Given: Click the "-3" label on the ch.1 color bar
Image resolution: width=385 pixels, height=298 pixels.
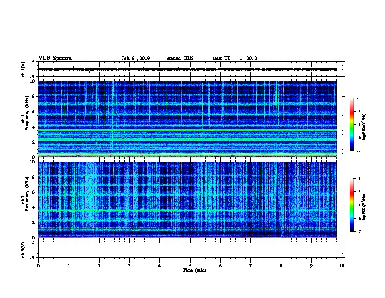Looking at the screenshot, I should click(358, 98).
